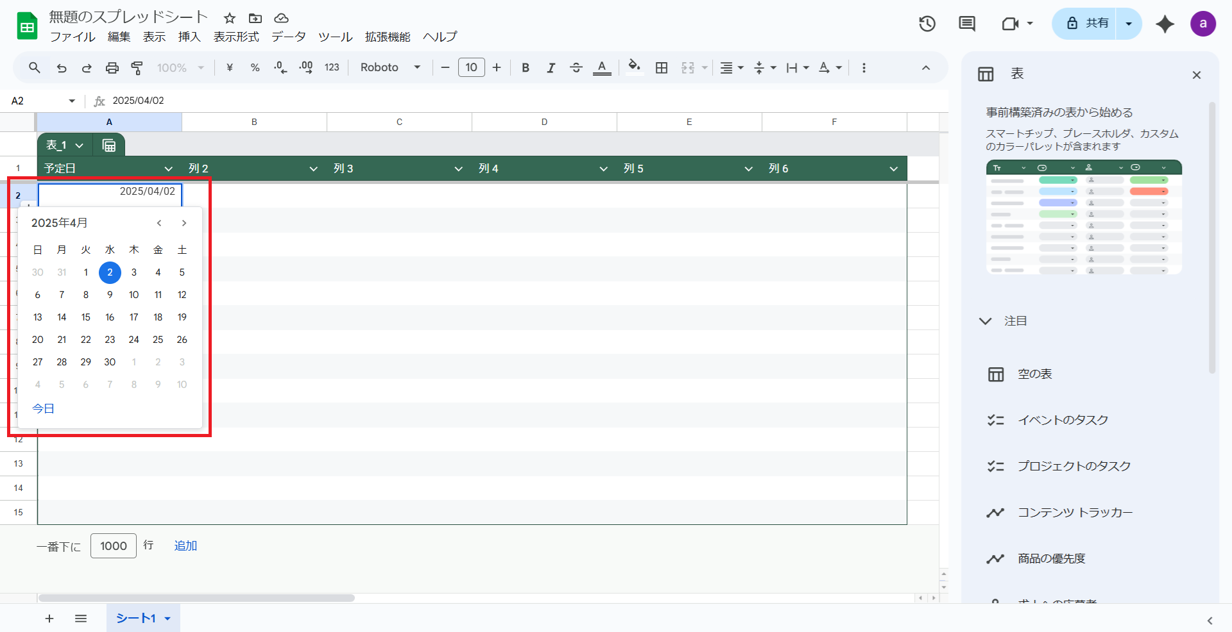Image resolution: width=1232 pixels, height=632 pixels.
Task: Open version history clock icon
Action: (x=927, y=24)
